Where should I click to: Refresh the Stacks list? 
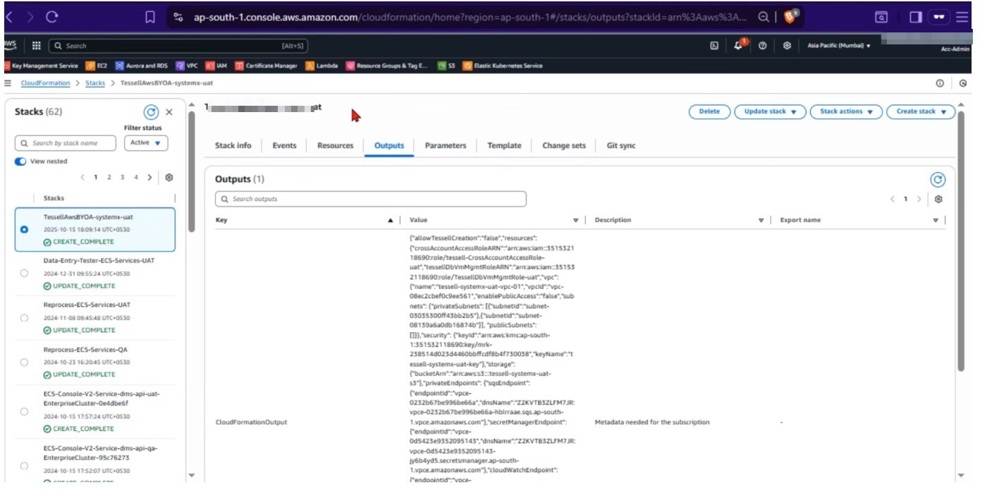click(150, 112)
